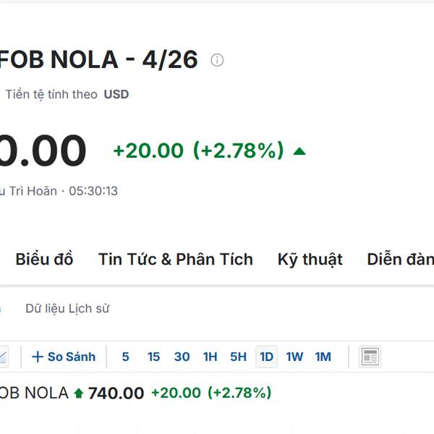
Task: Open the Biểu đồ tab
Action: click(44, 259)
